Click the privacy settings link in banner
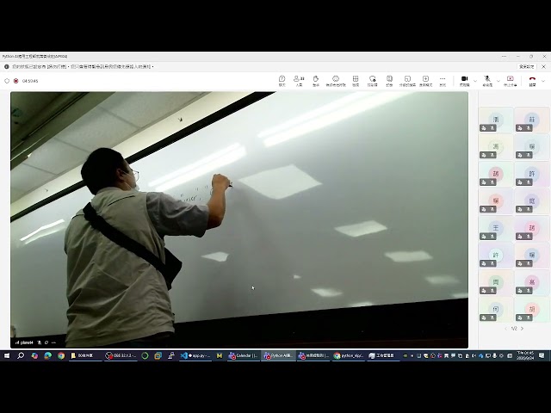The image size is (551, 413). 526,66
